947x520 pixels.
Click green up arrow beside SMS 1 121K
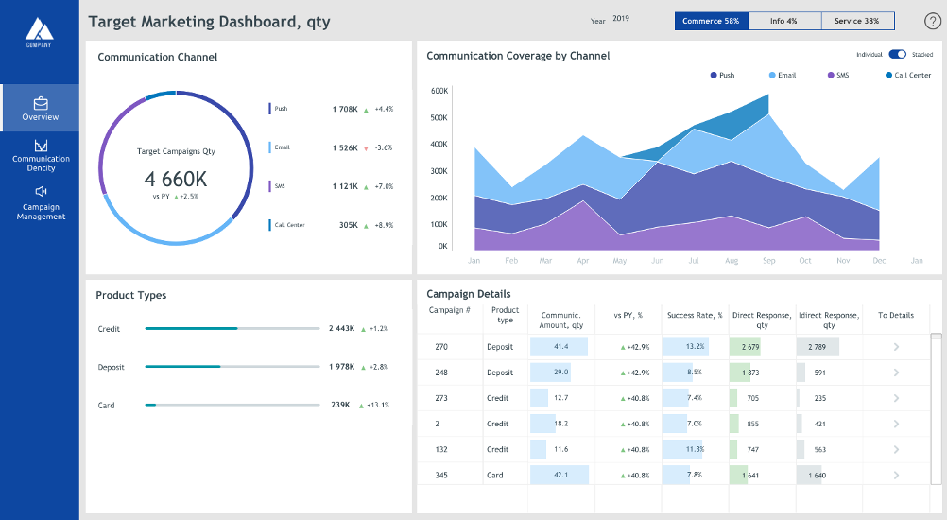(366, 187)
